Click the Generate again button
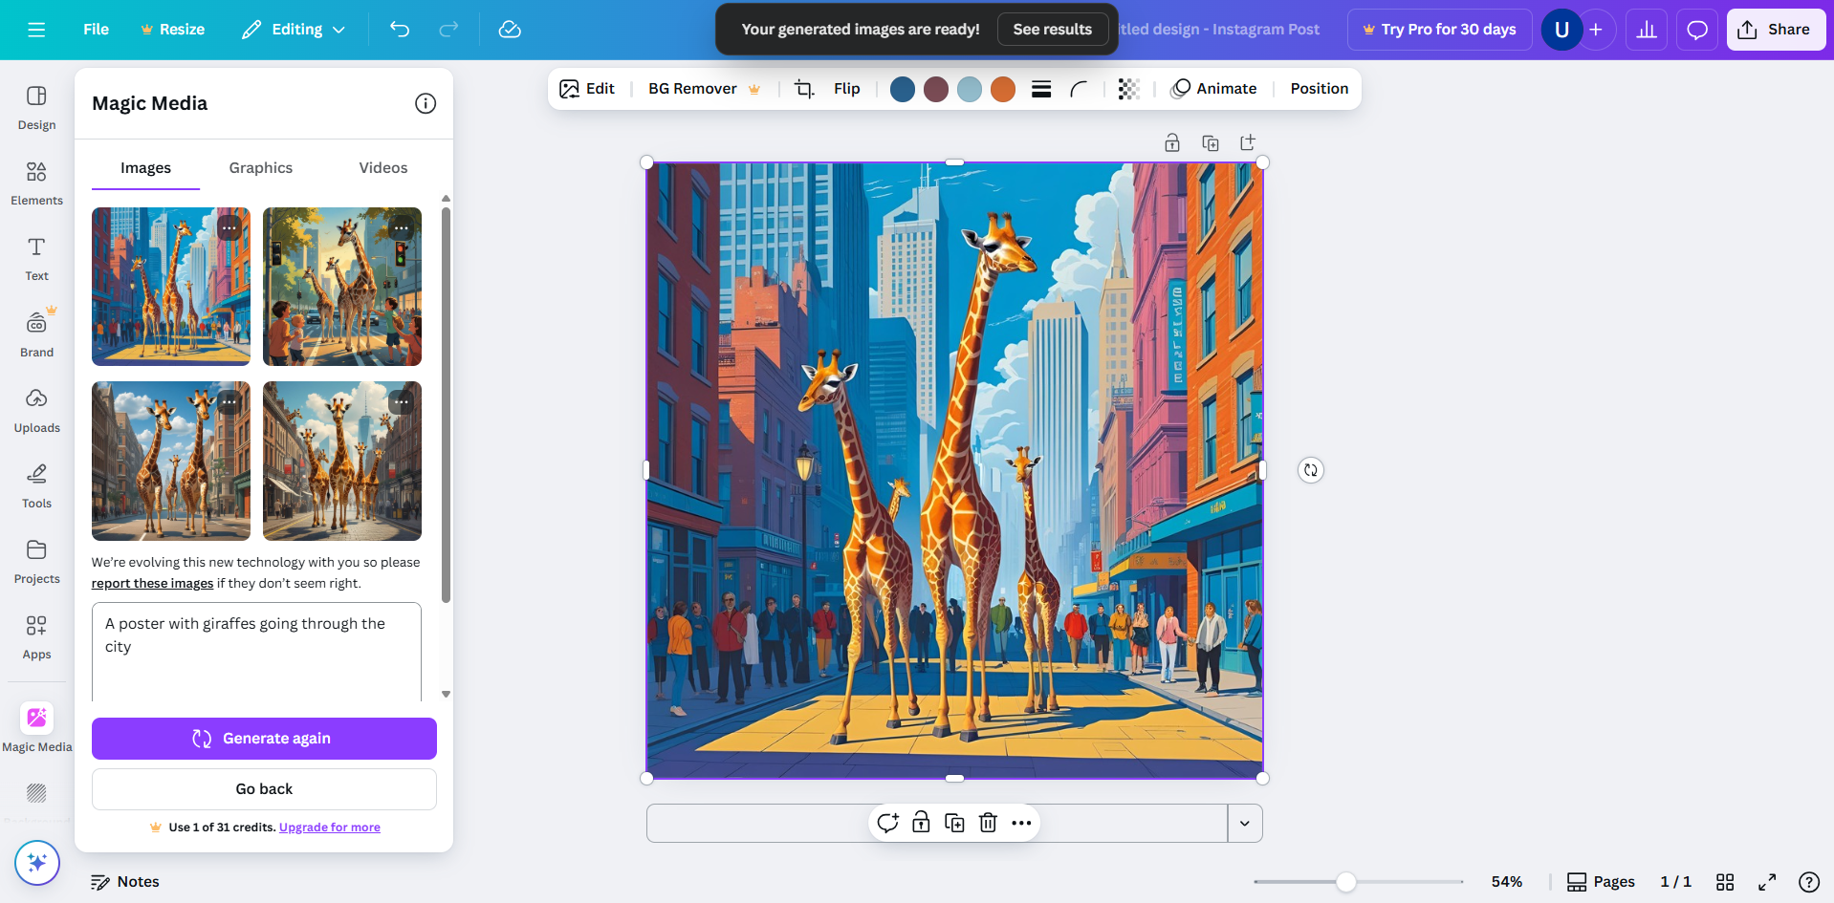Screen dimensions: 1834x903 click(264, 738)
